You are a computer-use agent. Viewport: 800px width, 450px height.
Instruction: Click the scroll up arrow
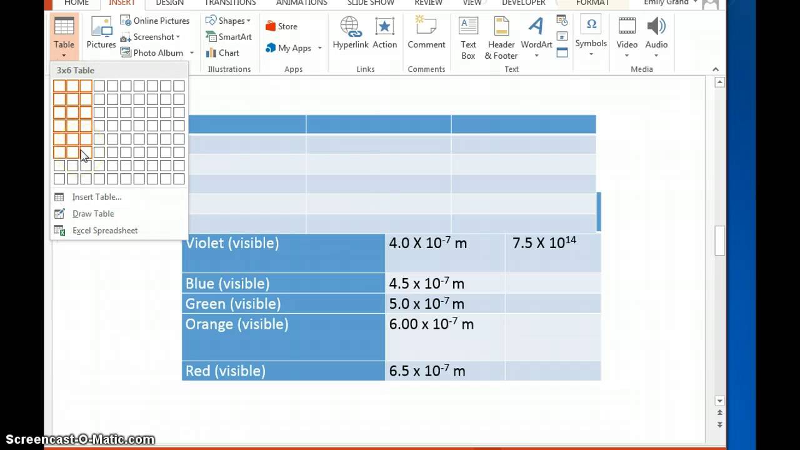pyautogui.click(x=720, y=82)
